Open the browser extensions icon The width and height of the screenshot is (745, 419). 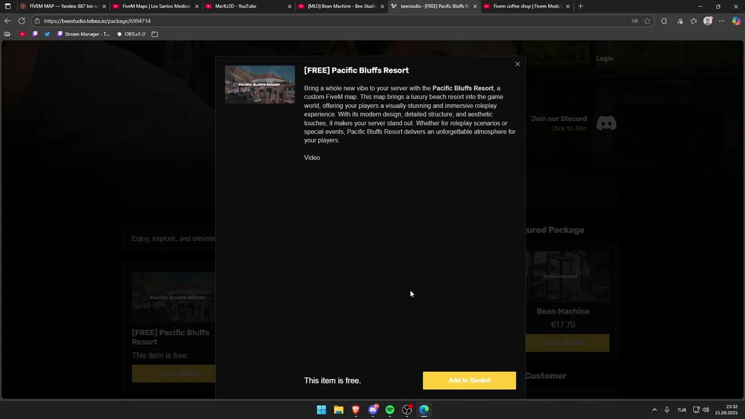point(664,21)
